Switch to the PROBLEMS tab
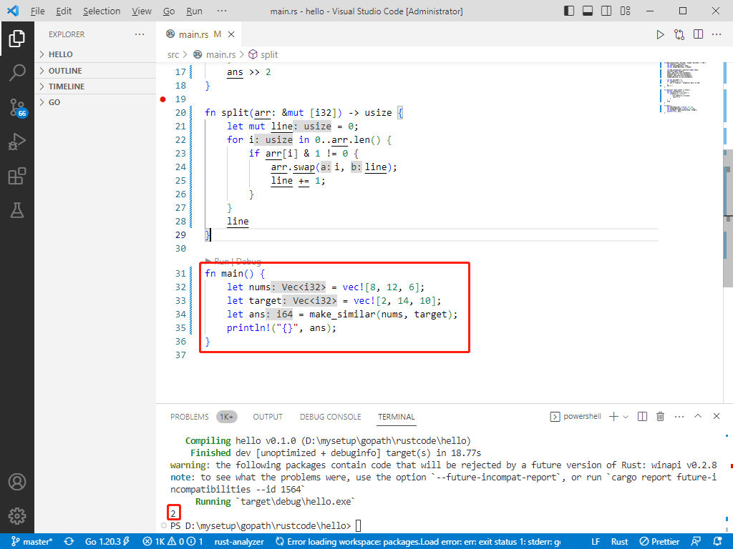 [189, 417]
